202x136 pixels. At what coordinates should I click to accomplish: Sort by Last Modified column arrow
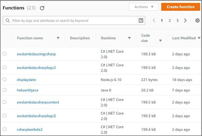tap(198, 38)
